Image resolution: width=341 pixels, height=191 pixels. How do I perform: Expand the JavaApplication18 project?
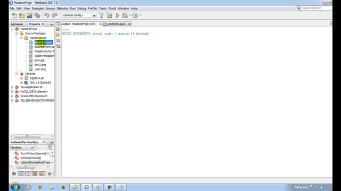click(x=12, y=87)
